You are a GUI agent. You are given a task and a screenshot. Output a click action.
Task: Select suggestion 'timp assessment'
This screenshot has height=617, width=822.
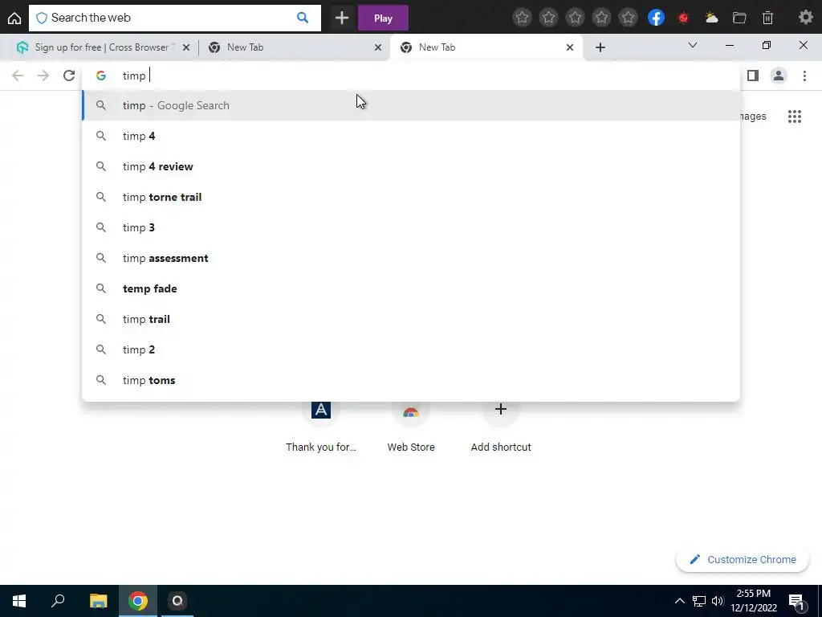[411, 258]
